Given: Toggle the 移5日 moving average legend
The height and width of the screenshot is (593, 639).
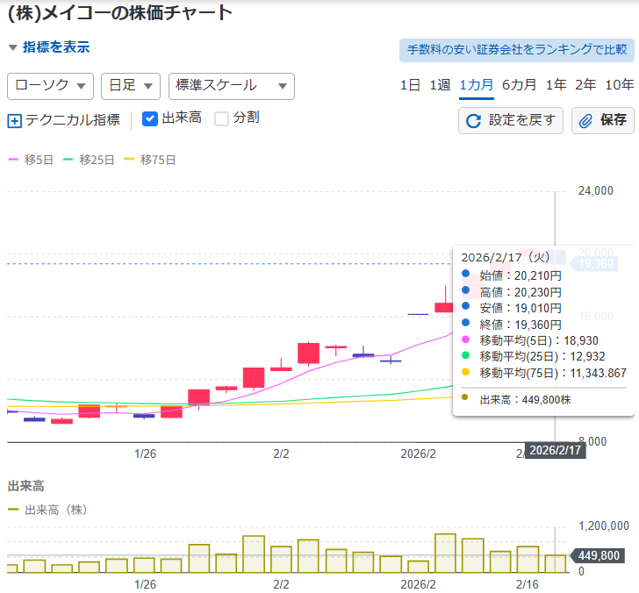Looking at the screenshot, I should click(x=31, y=160).
